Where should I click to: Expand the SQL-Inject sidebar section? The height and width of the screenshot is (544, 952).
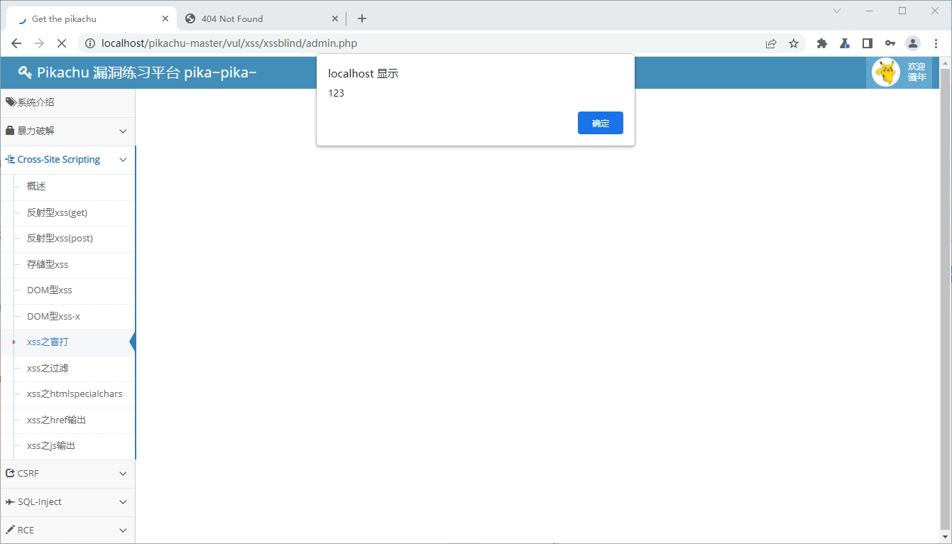pos(67,502)
